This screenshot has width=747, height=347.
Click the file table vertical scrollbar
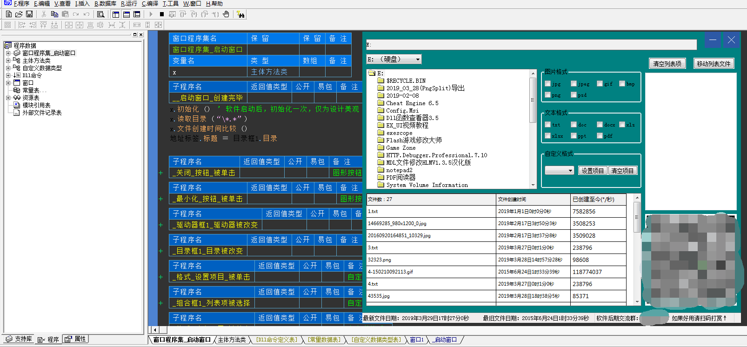pos(637,249)
